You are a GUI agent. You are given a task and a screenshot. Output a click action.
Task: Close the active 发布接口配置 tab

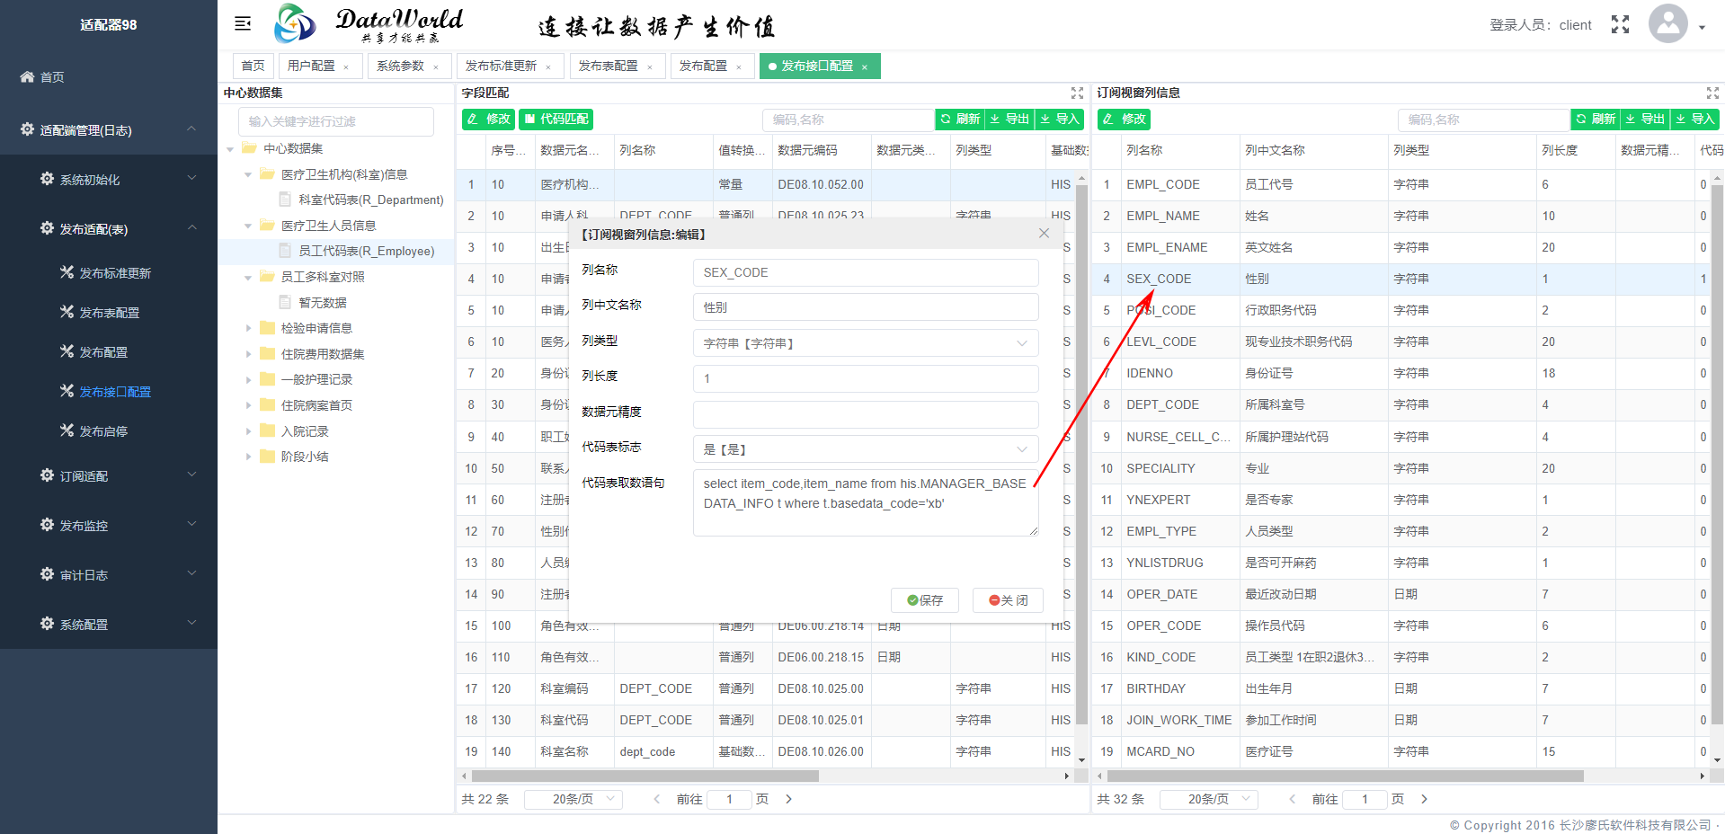[865, 67]
